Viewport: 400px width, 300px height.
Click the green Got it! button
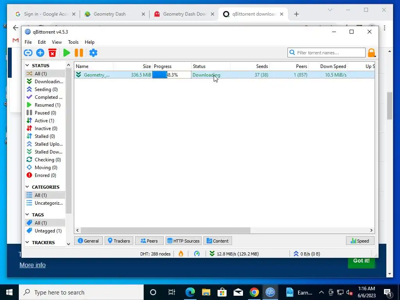361,261
